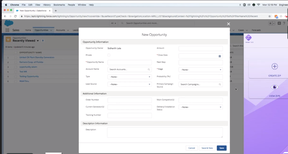Click the search icon in Account Name
The height and width of the screenshot is (154, 288).
(149, 70)
